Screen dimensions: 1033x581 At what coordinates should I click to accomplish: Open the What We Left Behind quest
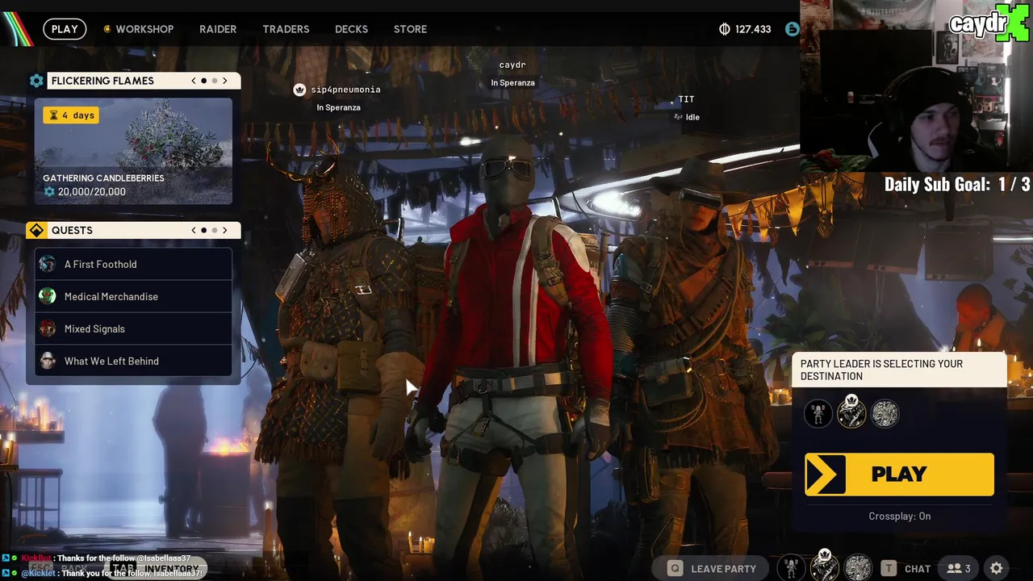pos(133,361)
